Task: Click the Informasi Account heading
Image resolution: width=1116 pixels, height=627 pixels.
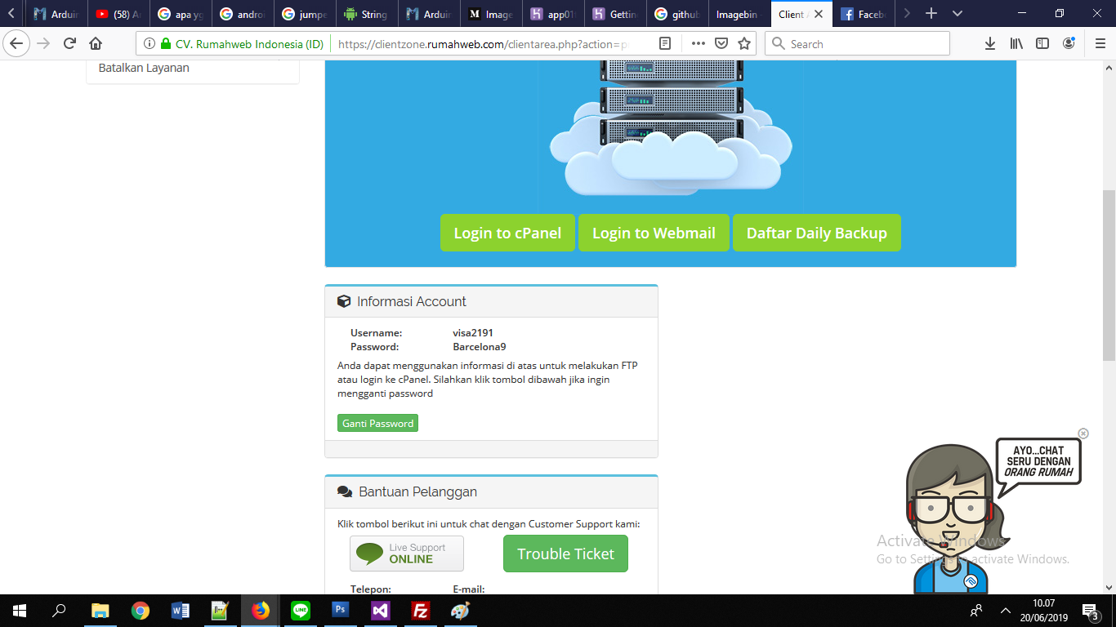Action: [411, 301]
